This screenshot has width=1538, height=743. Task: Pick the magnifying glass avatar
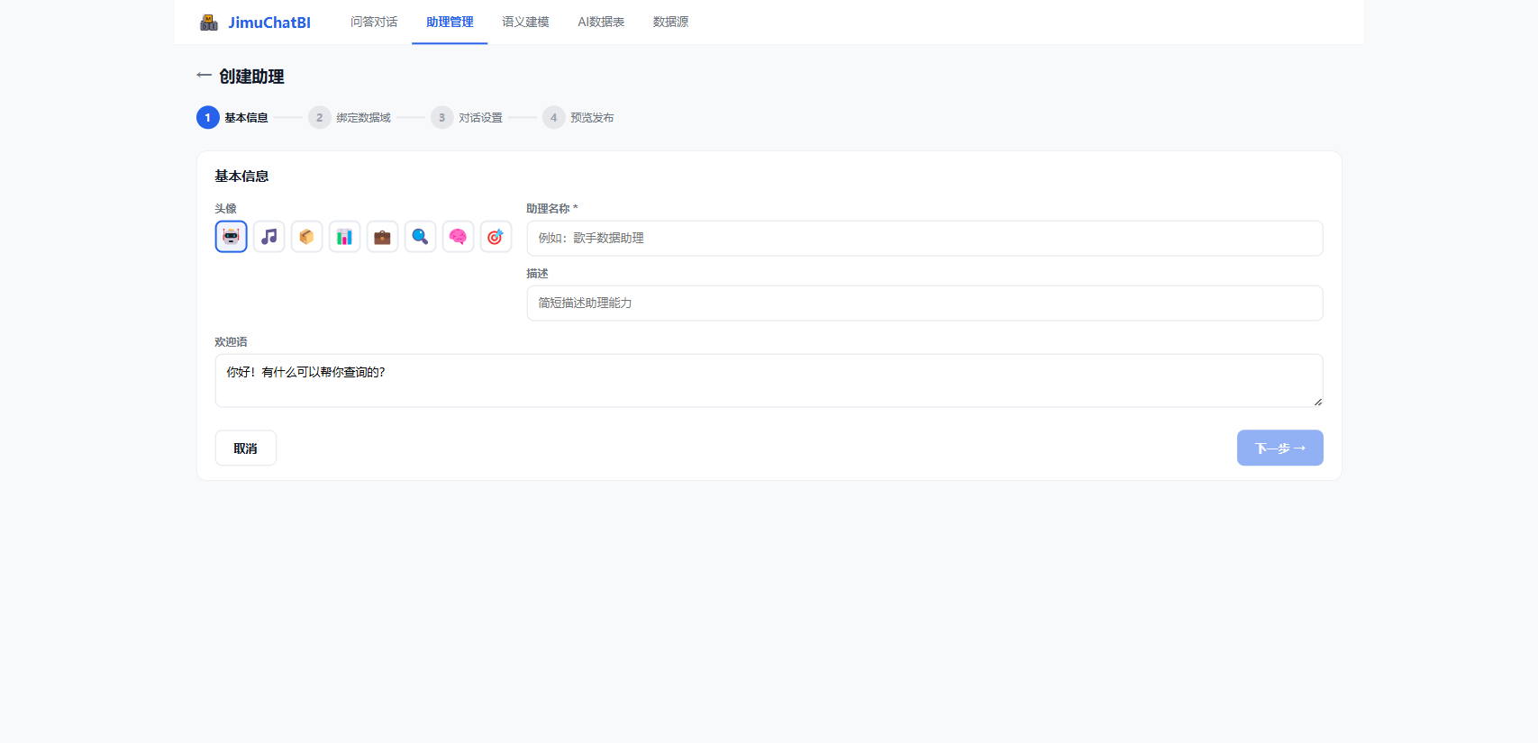421,237
